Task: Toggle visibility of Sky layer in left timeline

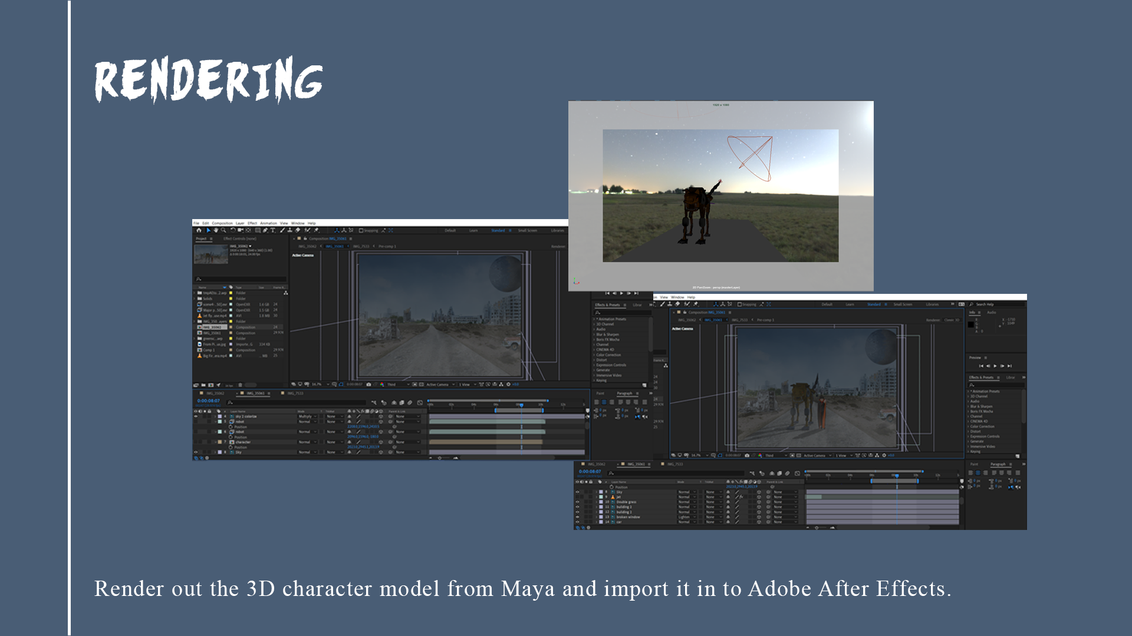Action: [196, 452]
